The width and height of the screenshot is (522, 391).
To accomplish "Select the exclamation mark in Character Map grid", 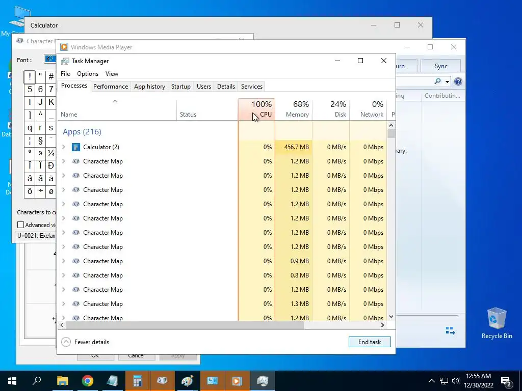I will point(30,77).
